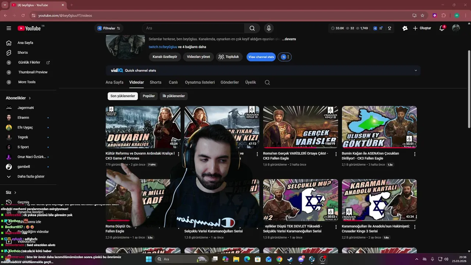The width and height of the screenshot is (471, 265).
Task: Open the twitch.tv/bey0gluu link
Action: 163,47
